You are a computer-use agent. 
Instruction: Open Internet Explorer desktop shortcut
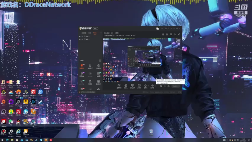tap(18, 133)
